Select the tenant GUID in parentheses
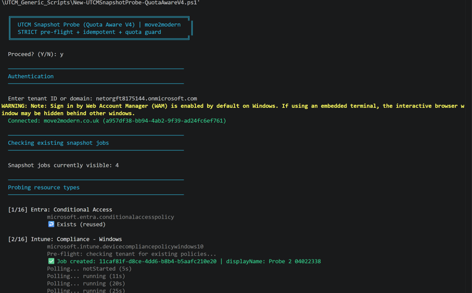Screen dimensions: 472x293 pyautogui.click(x=164, y=121)
